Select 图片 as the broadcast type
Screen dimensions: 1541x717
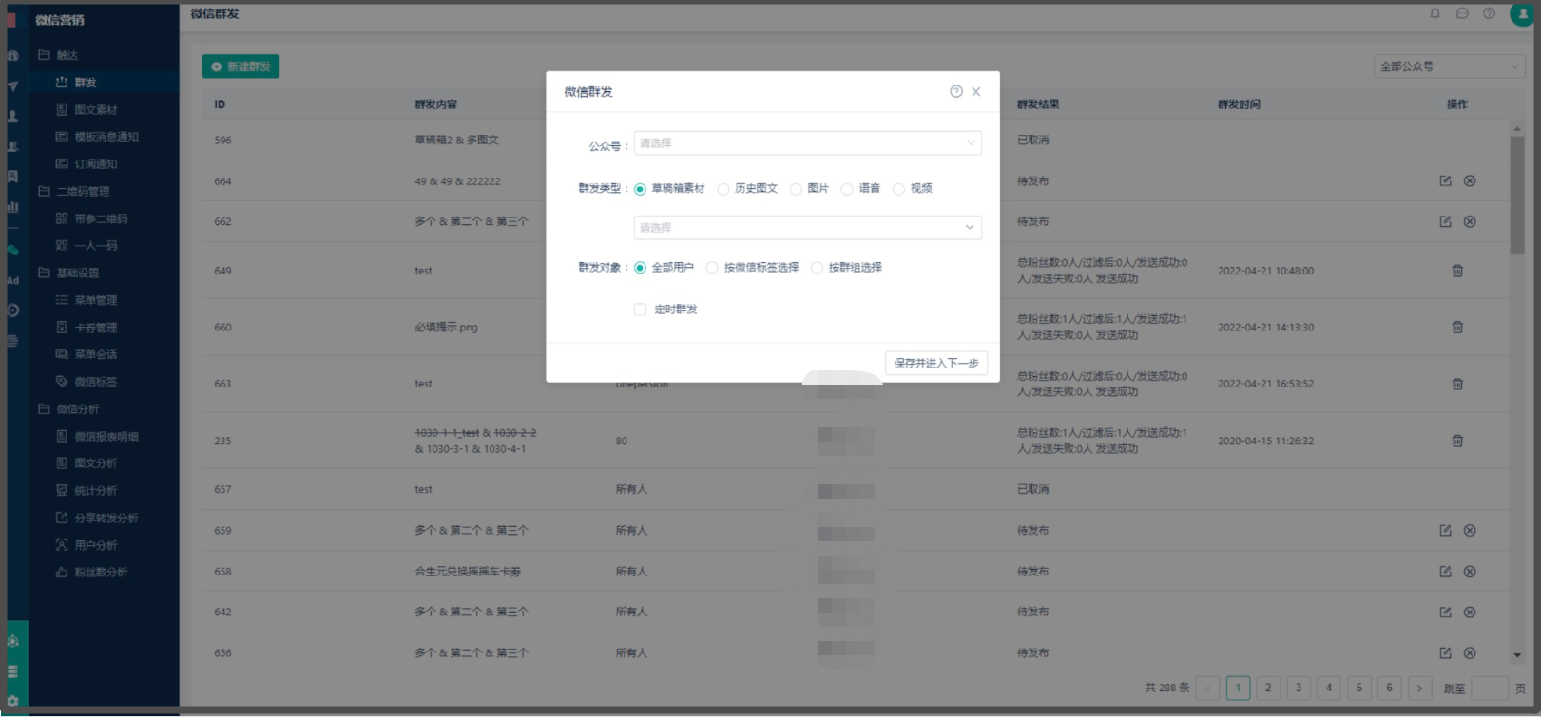(x=796, y=189)
